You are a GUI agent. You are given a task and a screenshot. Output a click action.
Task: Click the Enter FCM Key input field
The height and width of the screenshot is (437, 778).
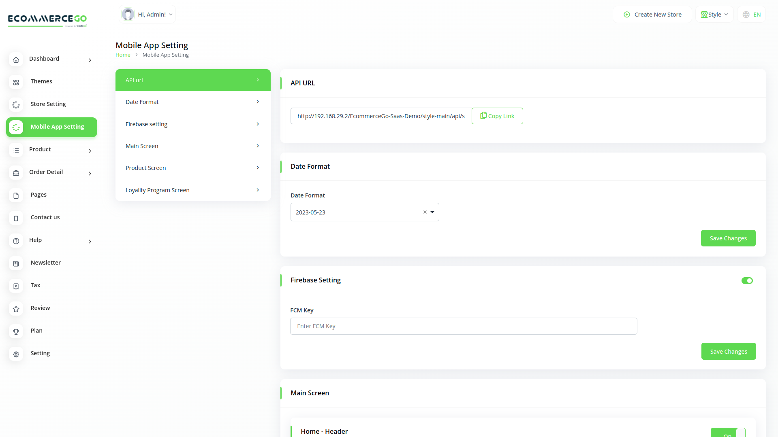(463, 326)
